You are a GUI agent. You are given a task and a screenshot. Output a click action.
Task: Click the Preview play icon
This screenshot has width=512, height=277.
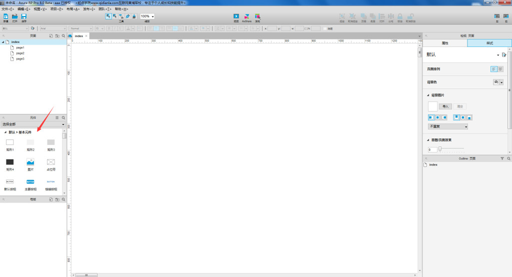(236, 16)
